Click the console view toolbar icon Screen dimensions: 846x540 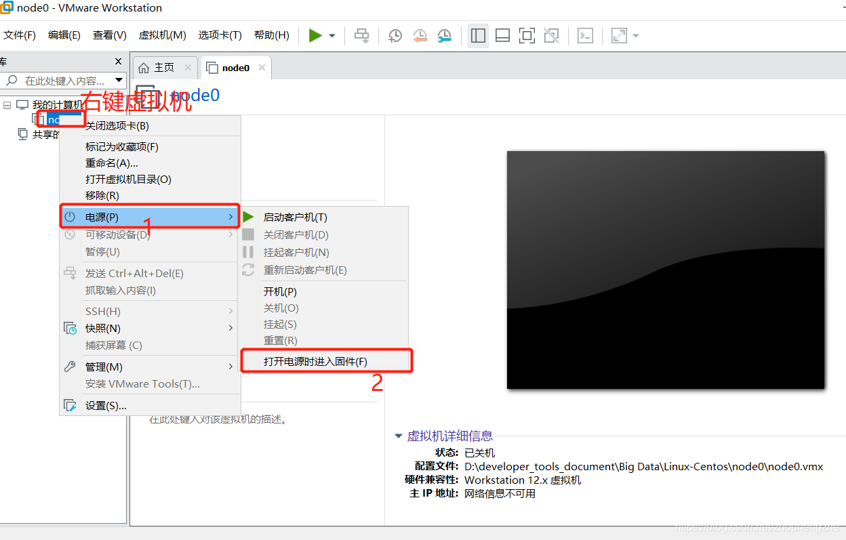click(585, 35)
